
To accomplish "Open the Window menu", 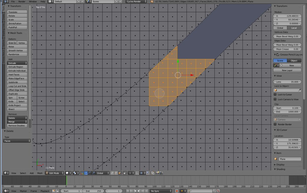I will [x=33, y=2].
